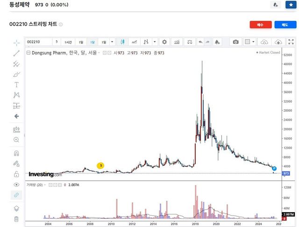
Task: Load chart layout from cloud
Action: coord(264,42)
